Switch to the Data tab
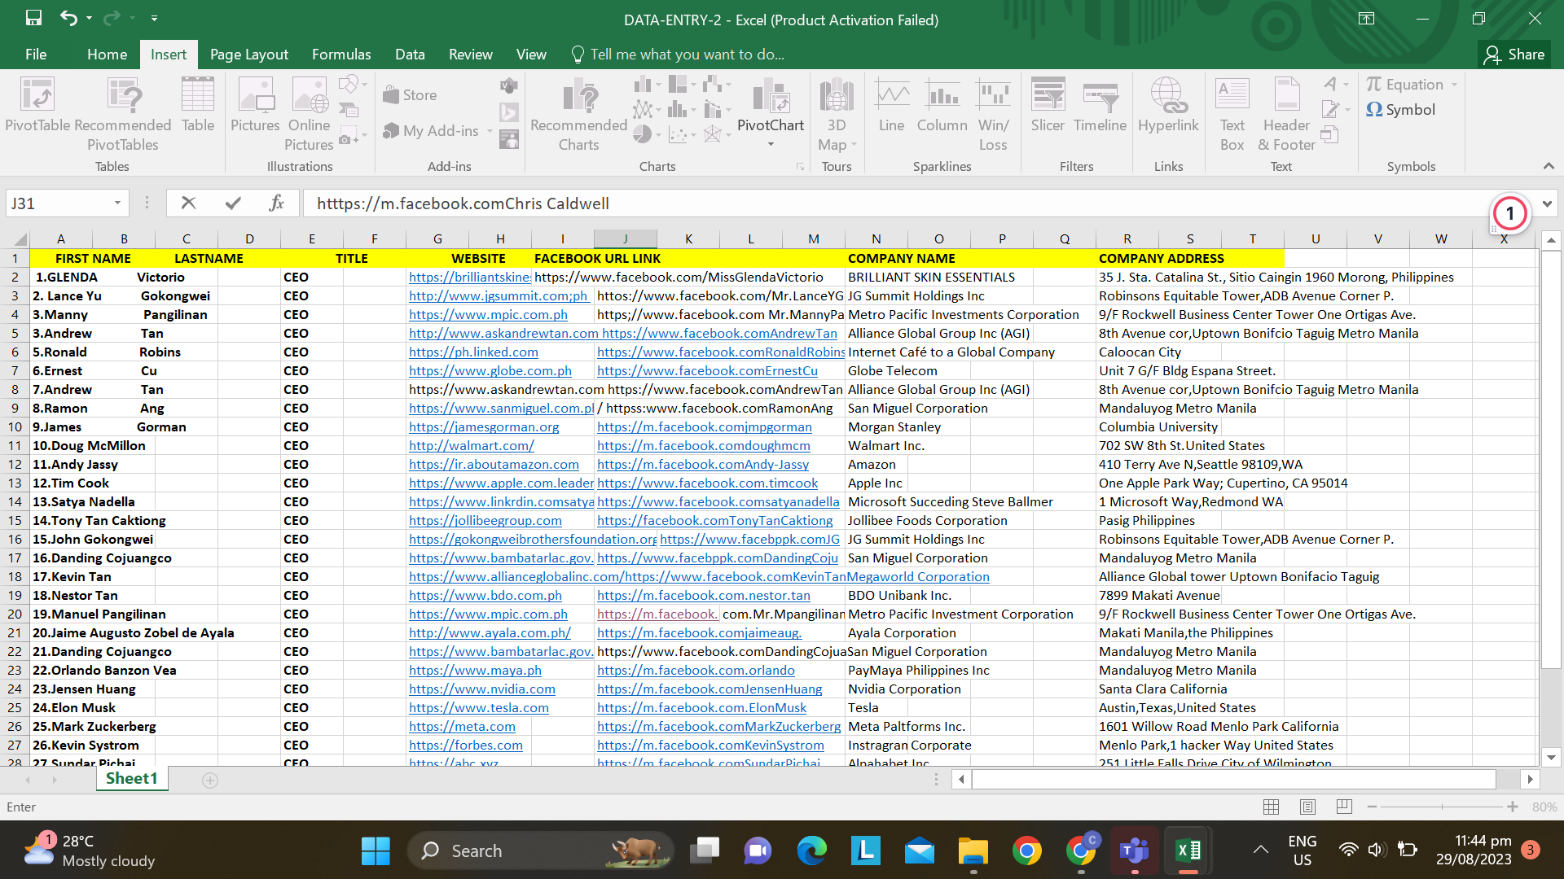This screenshot has height=879, width=1564. click(410, 55)
